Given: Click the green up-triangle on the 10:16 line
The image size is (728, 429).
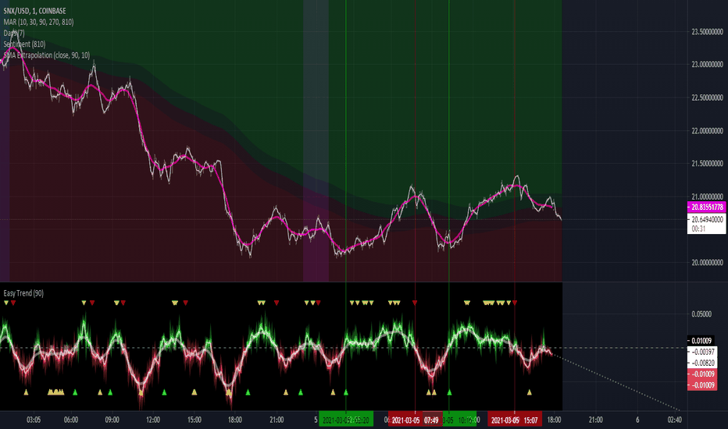Looking at the screenshot, I should [449, 392].
